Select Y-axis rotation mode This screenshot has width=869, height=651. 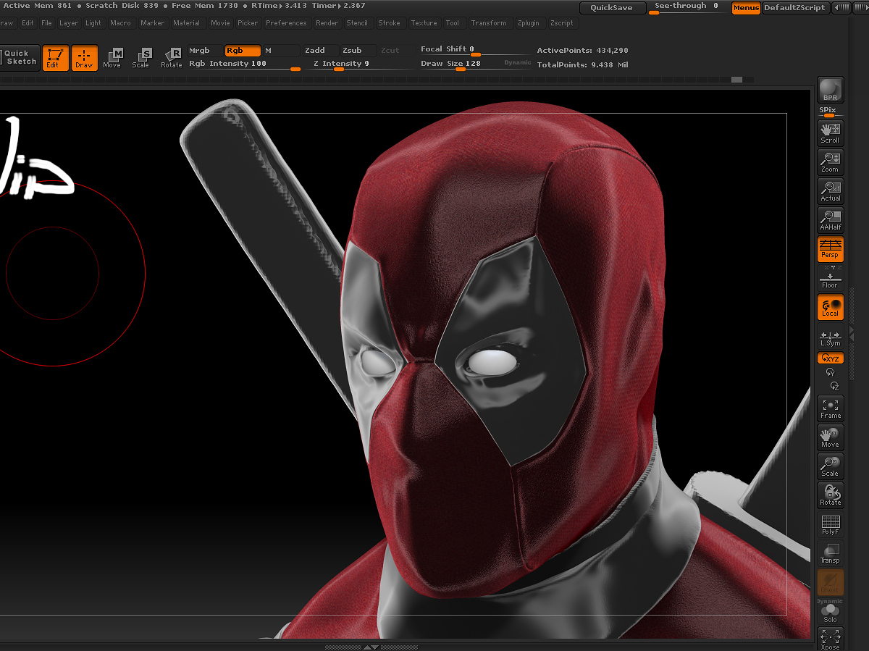click(x=830, y=372)
